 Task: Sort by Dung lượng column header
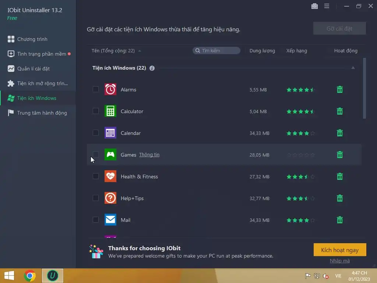262,51
